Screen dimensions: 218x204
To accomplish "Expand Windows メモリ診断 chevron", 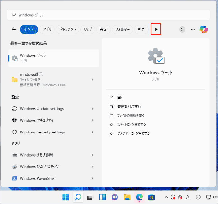I will (92, 155).
